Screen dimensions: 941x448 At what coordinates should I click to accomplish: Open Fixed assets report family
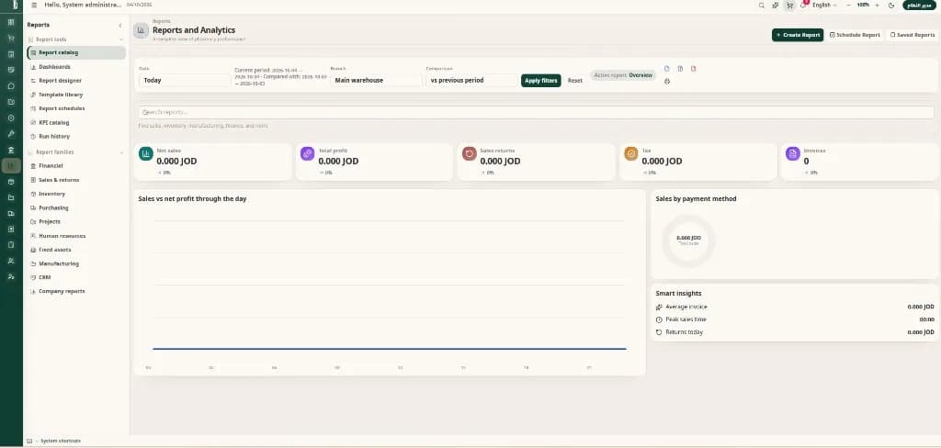(76, 250)
